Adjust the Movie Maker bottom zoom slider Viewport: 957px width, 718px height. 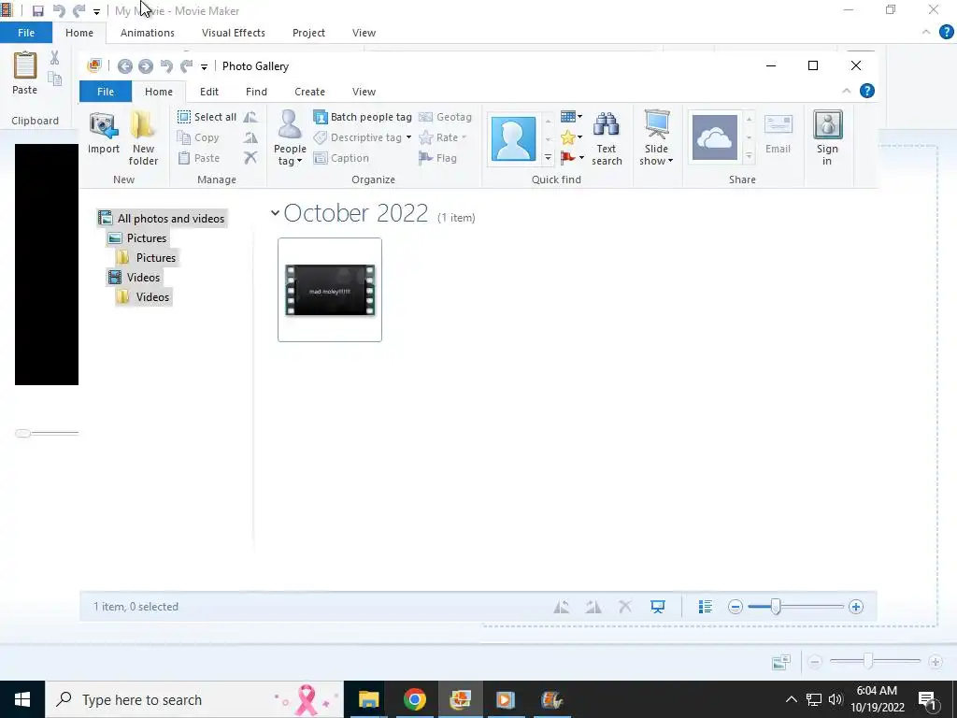point(868,661)
